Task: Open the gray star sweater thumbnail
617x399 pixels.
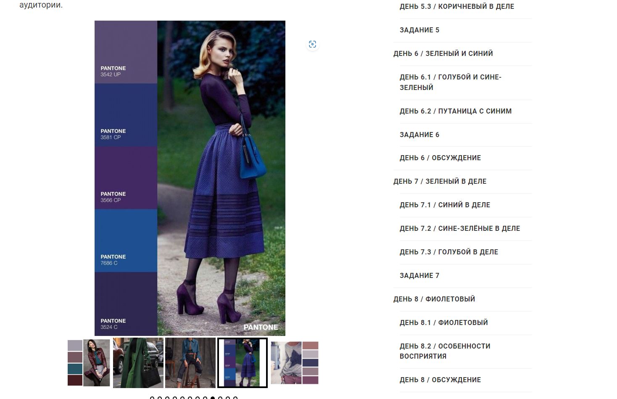Action: click(295, 363)
